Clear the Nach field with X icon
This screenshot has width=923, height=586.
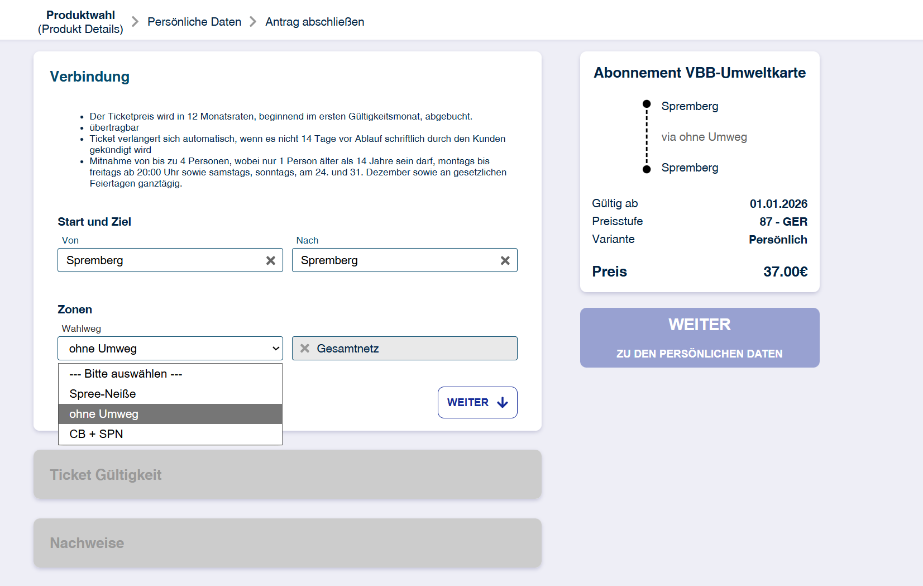tap(505, 260)
